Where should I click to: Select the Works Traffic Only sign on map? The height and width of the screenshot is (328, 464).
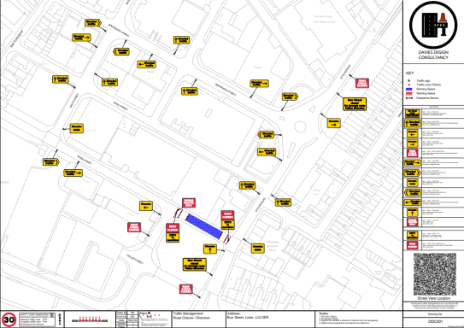[x=189, y=203]
